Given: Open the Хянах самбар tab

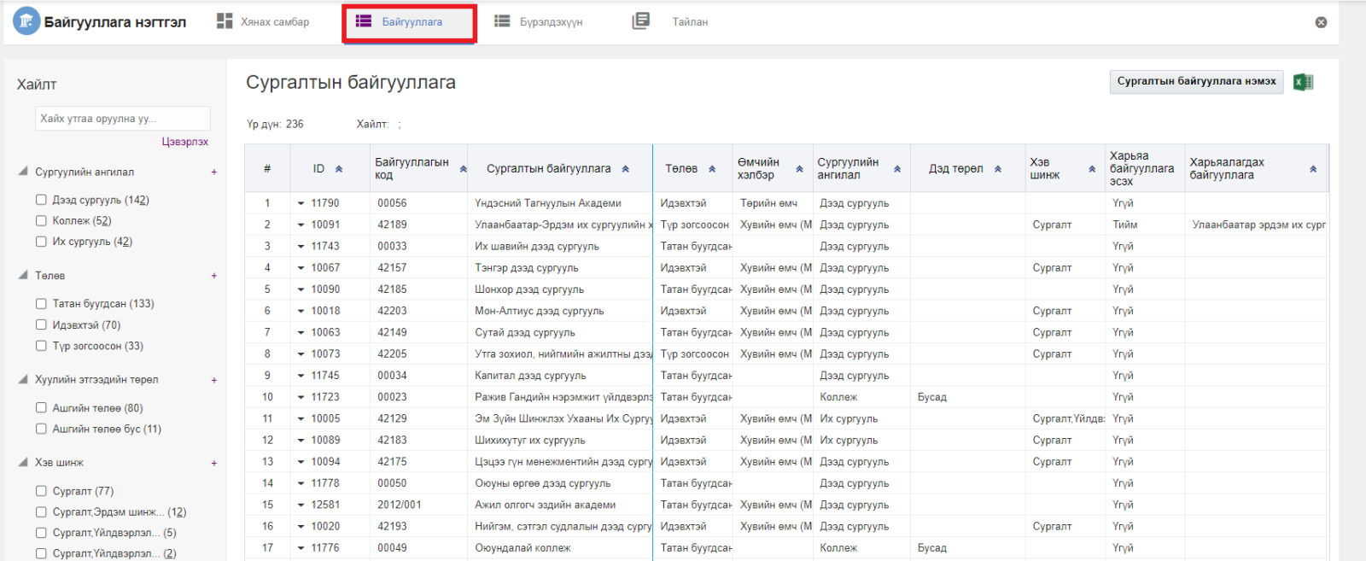Looking at the screenshot, I should tap(263, 22).
